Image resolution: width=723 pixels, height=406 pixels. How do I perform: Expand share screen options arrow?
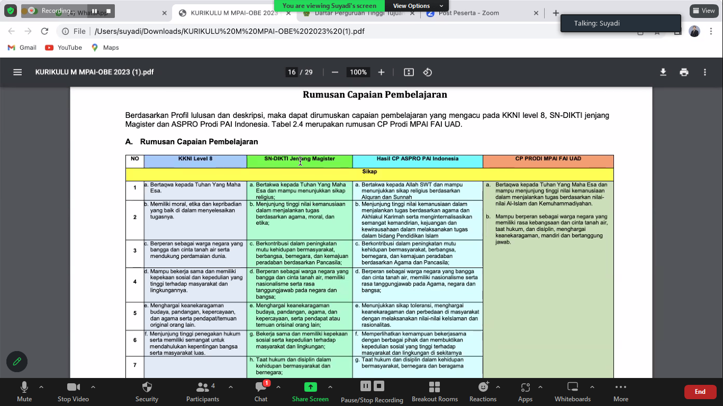coord(330,387)
